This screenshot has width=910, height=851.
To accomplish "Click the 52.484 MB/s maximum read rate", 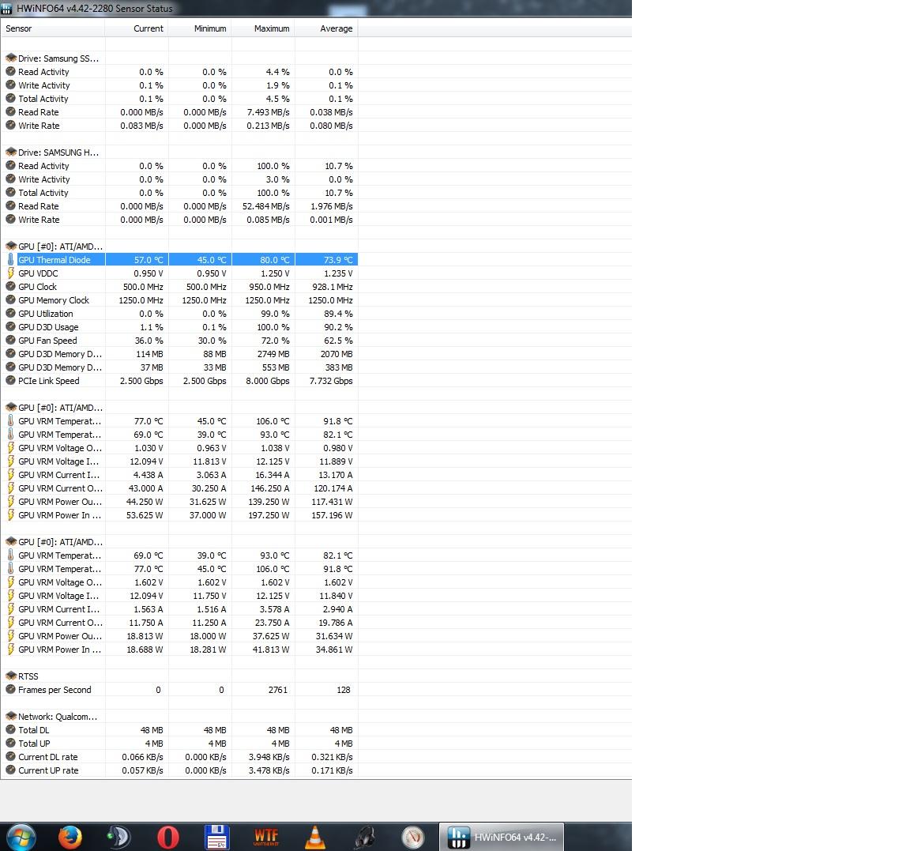I will click(265, 206).
